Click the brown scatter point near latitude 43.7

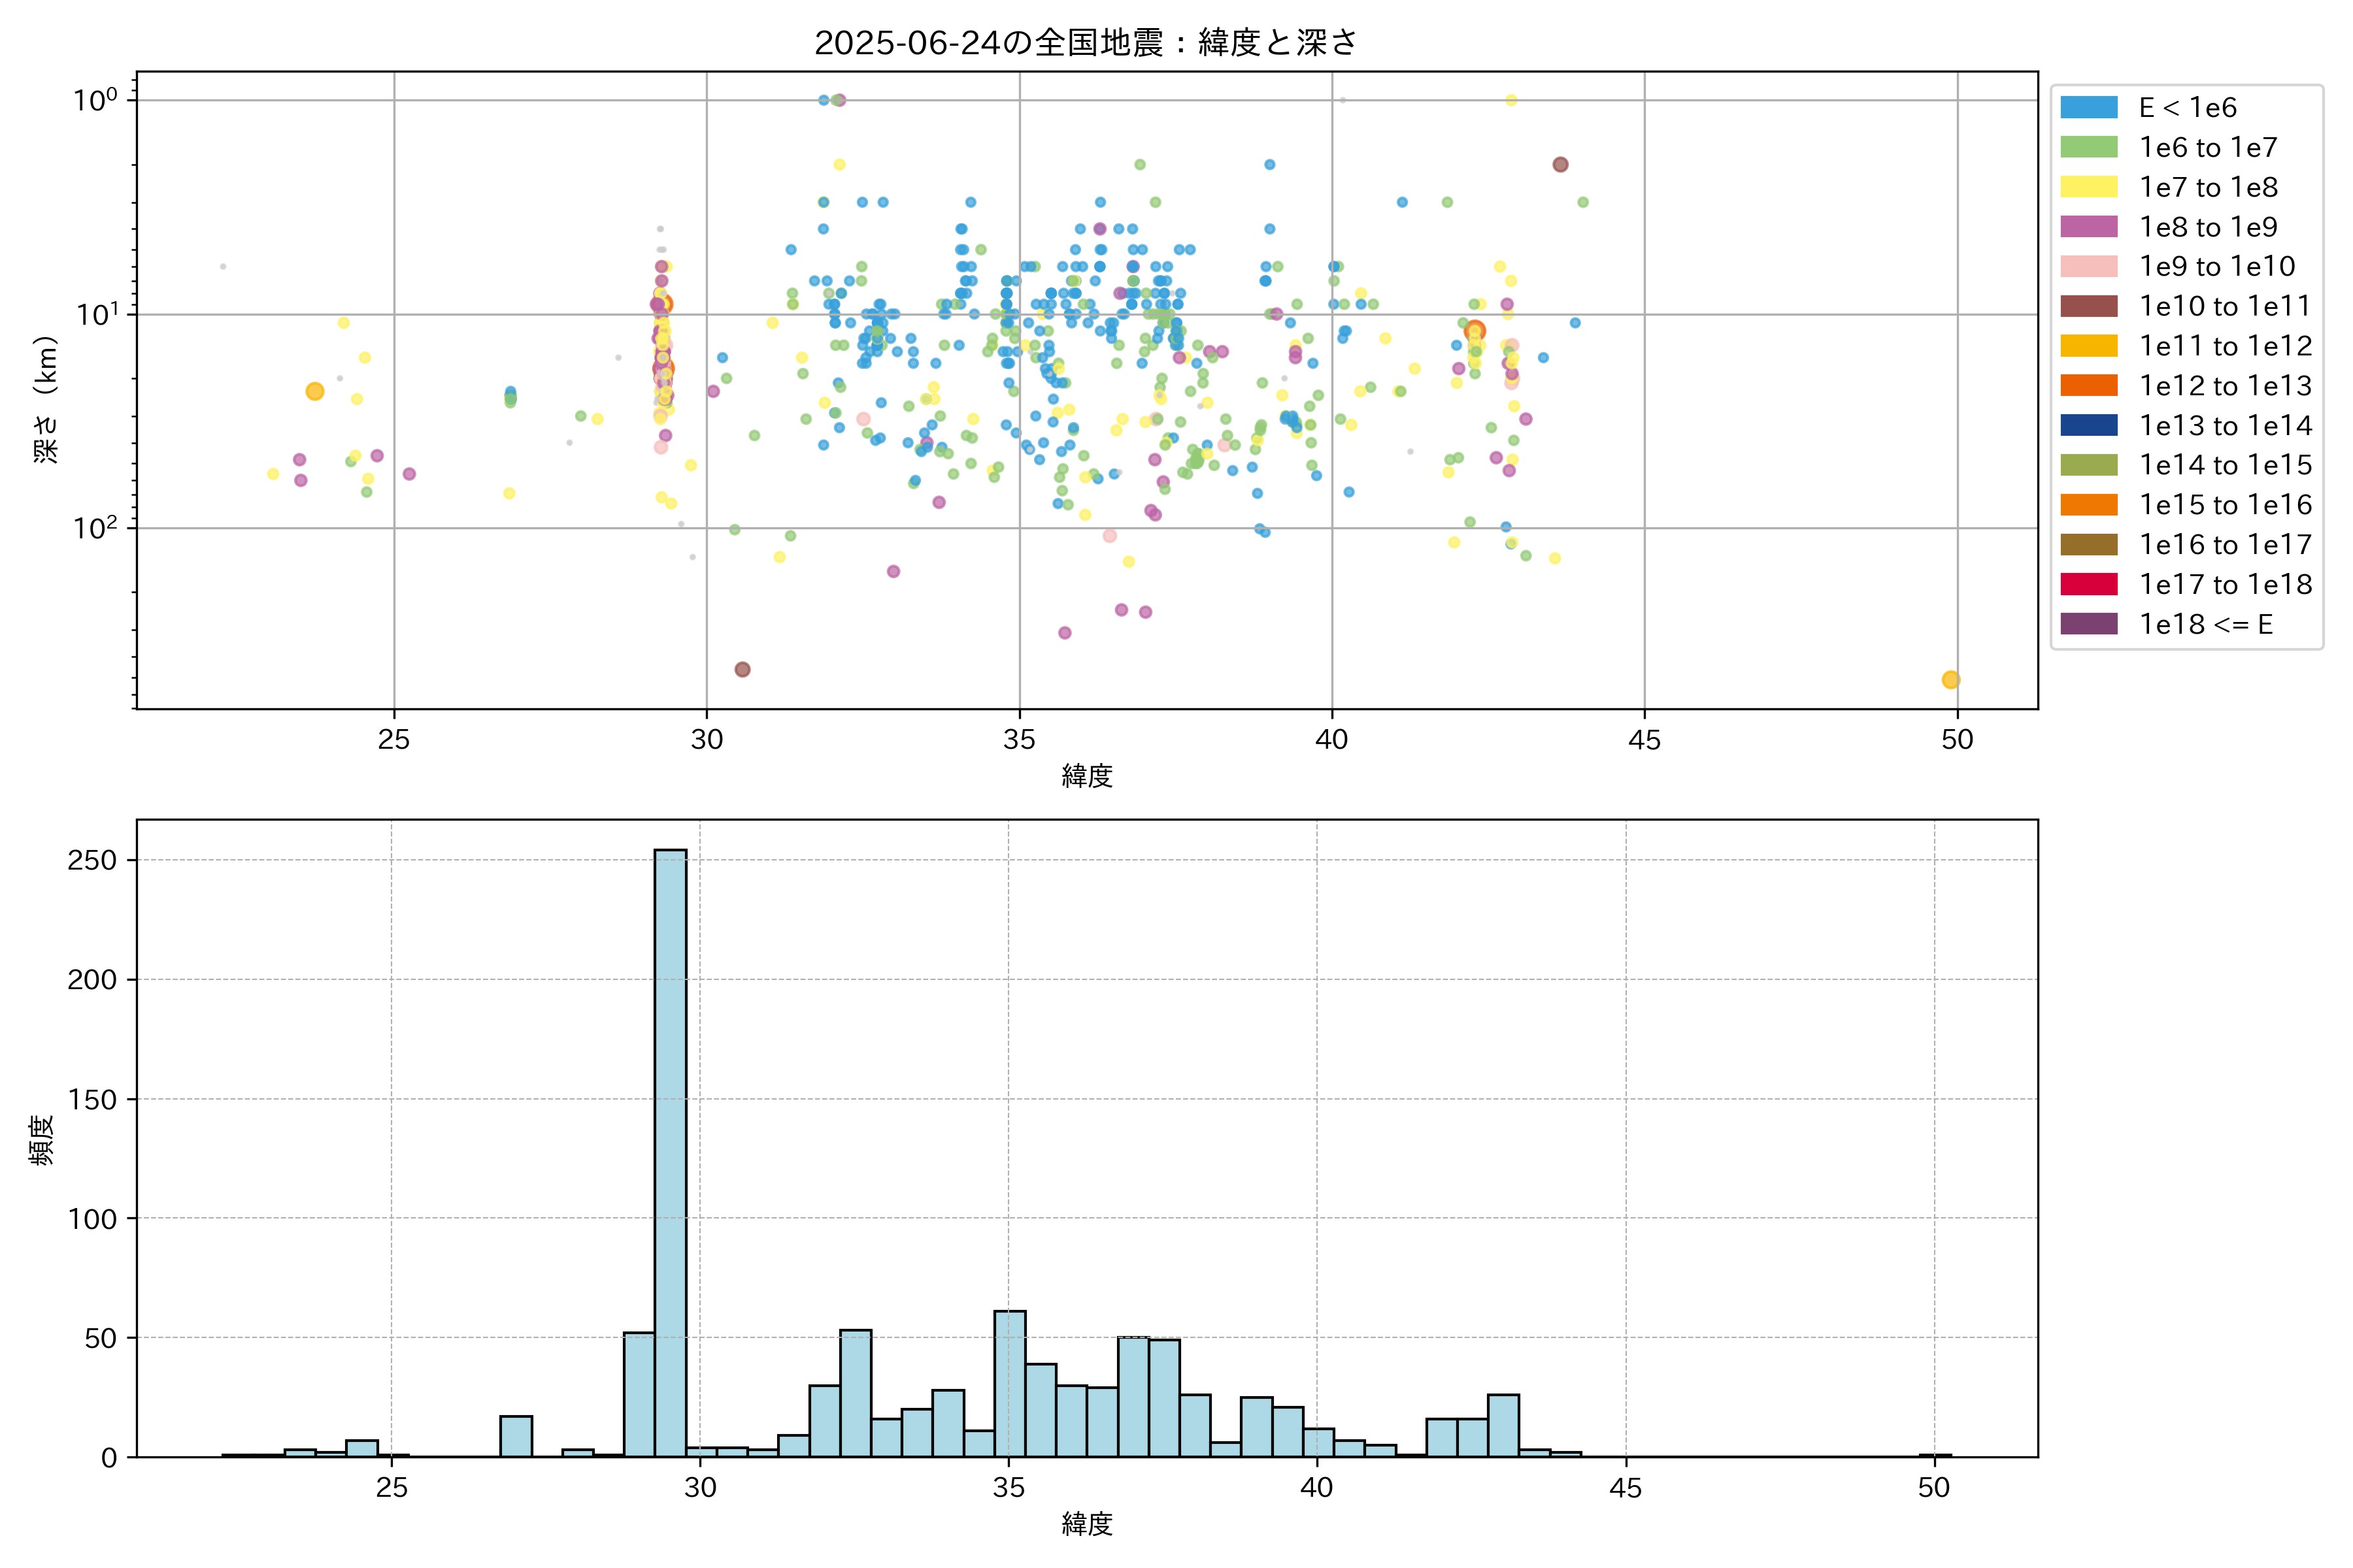[1560, 165]
